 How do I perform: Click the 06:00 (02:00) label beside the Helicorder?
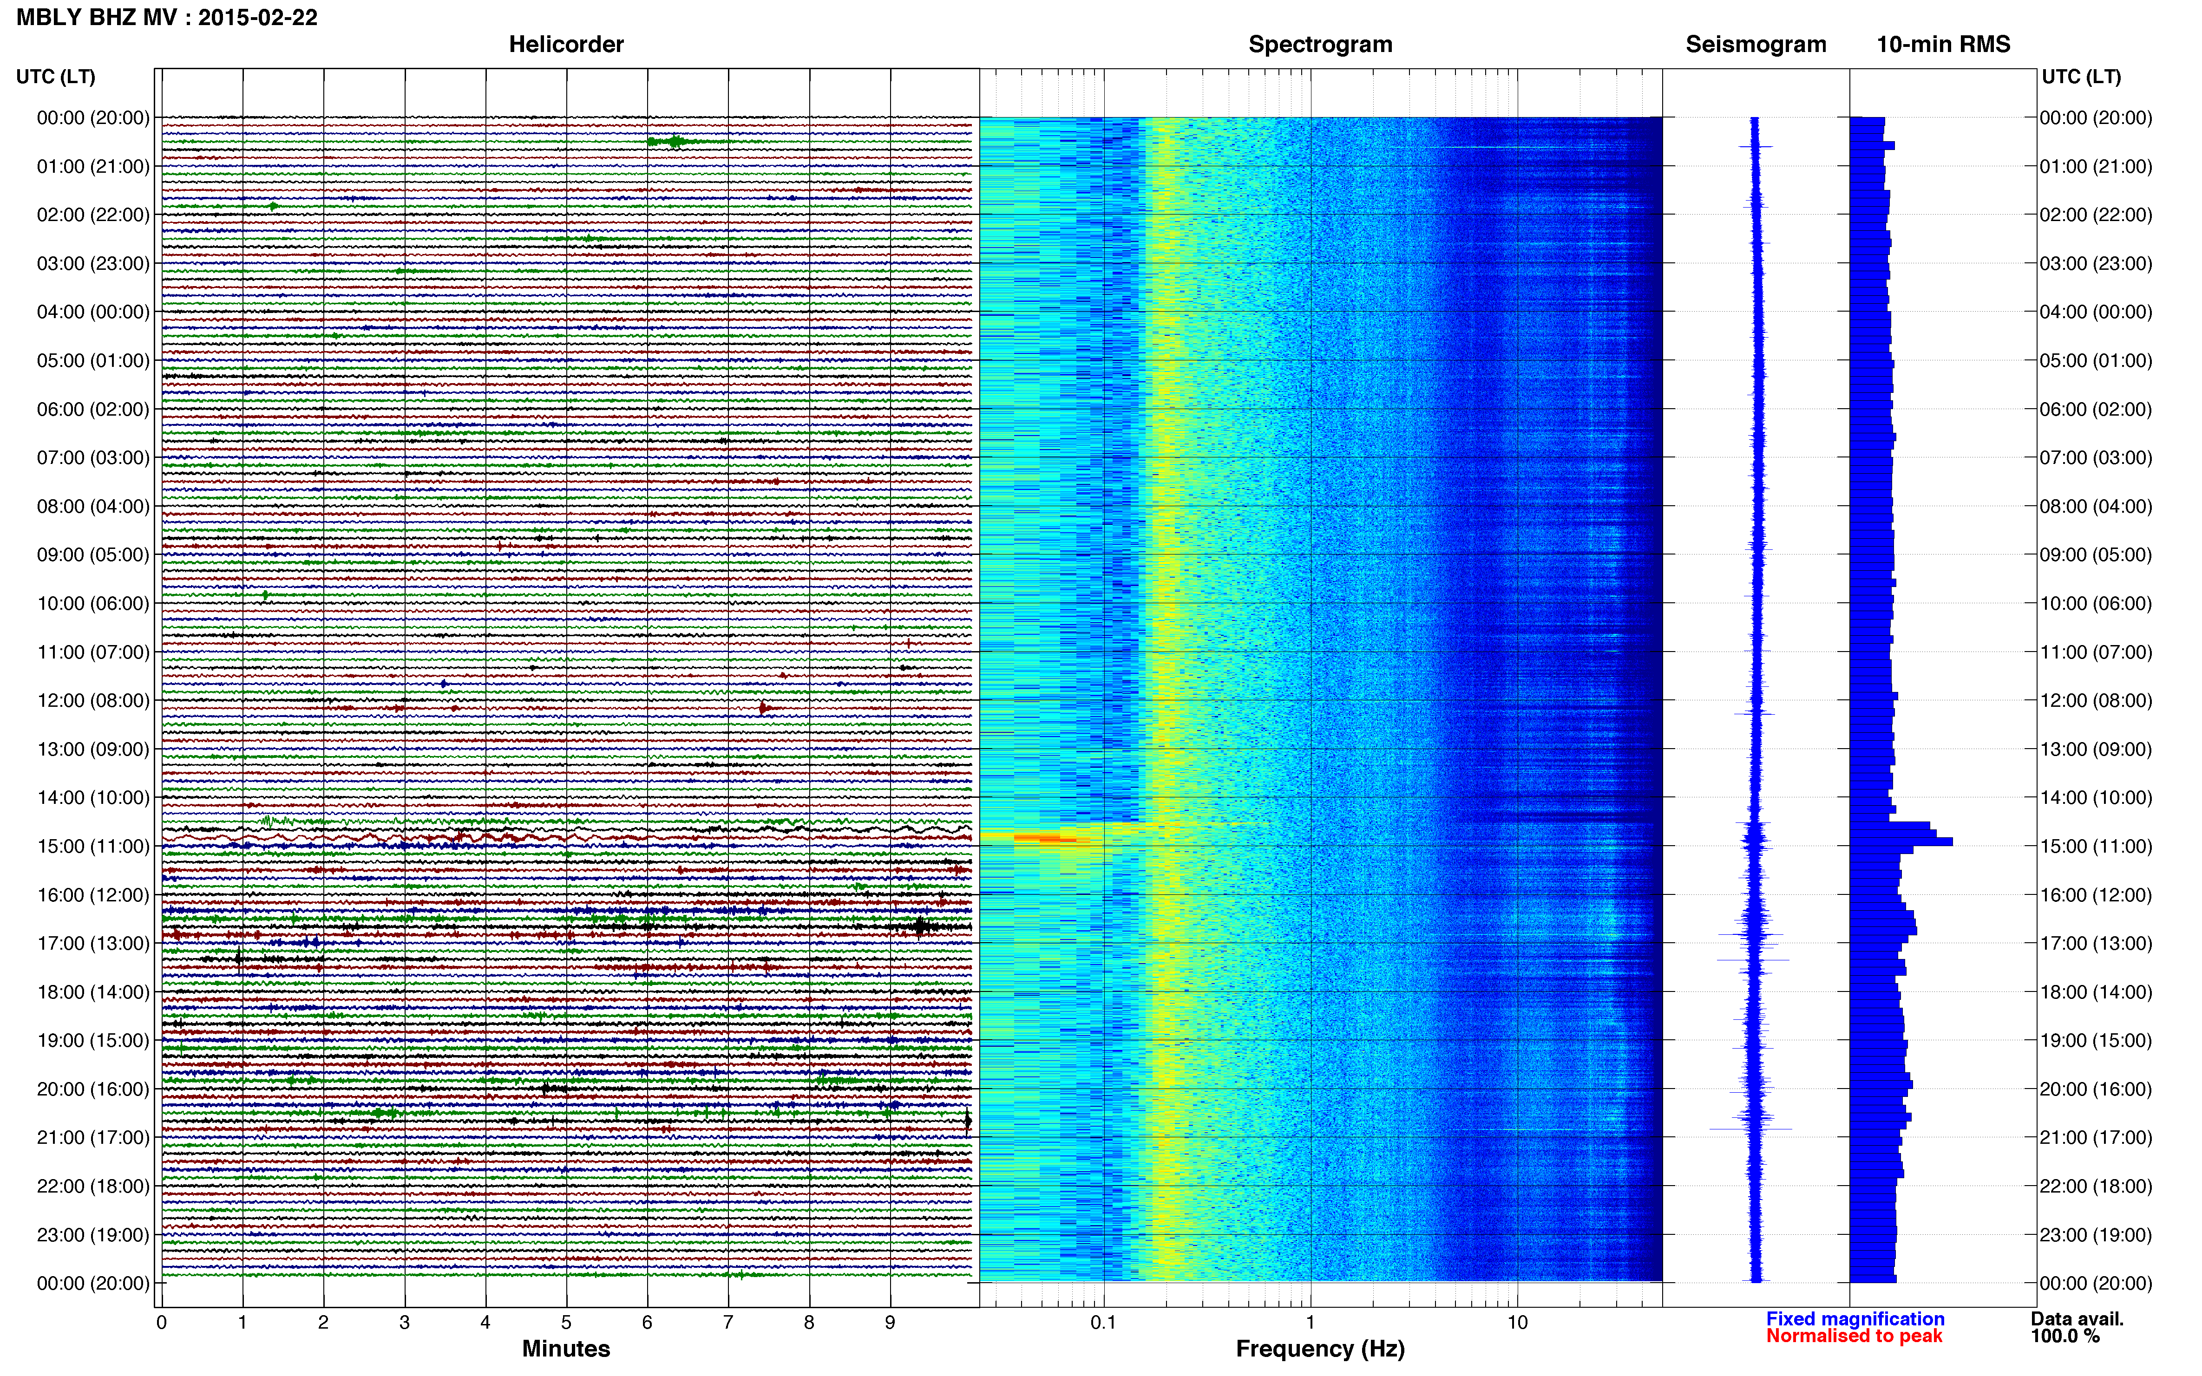click(x=93, y=410)
